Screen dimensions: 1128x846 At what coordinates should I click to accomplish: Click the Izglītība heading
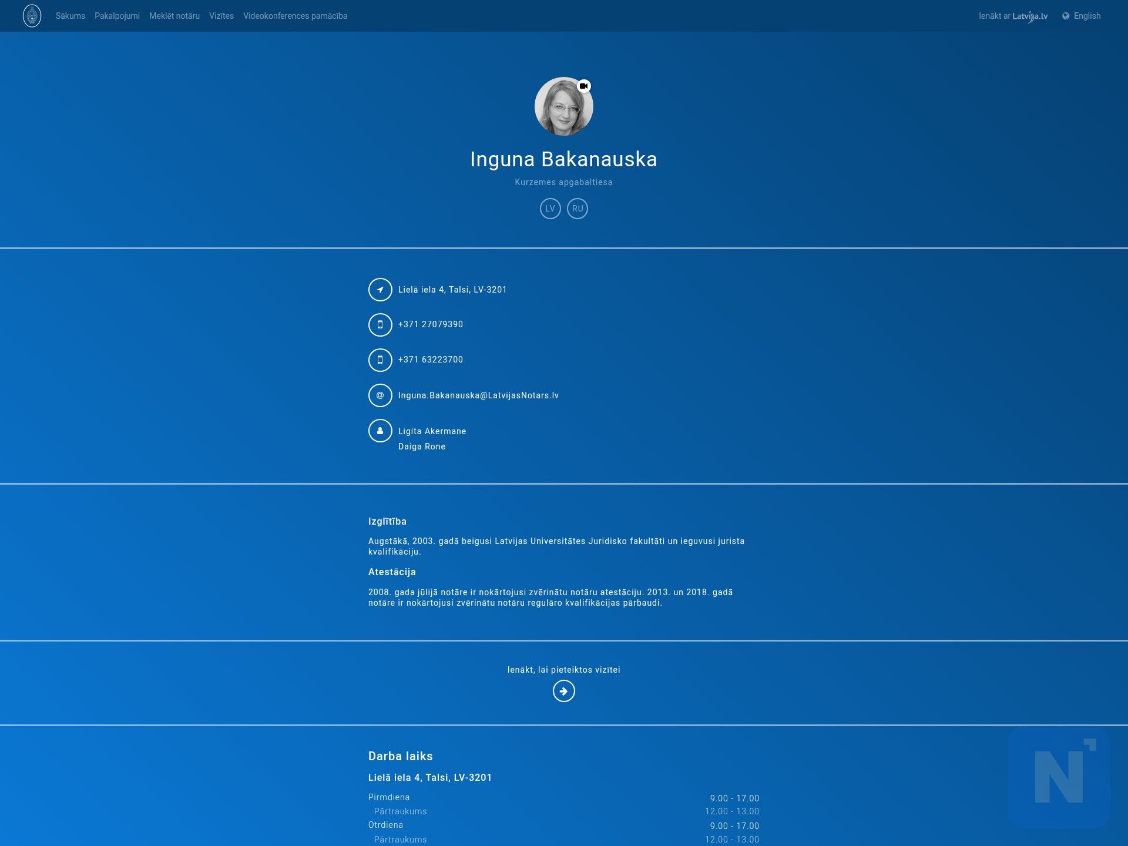[387, 522]
